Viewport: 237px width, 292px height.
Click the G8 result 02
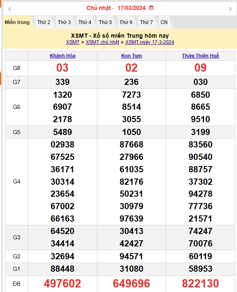[131, 68]
